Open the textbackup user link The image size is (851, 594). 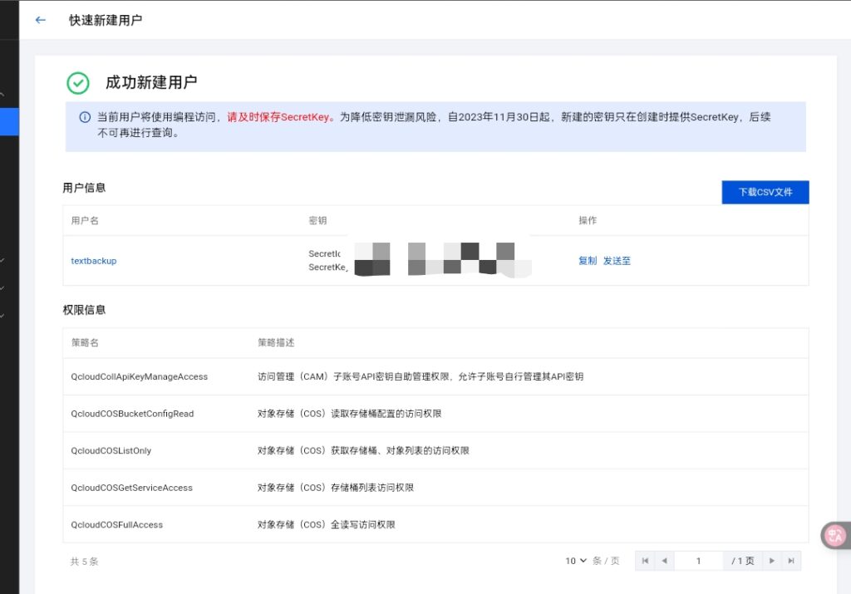pos(93,261)
